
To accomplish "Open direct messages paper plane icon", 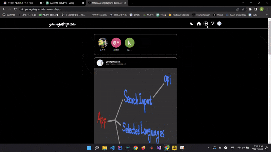I will (x=212, y=24).
